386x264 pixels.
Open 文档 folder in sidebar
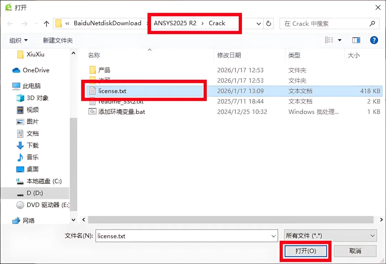(28, 133)
